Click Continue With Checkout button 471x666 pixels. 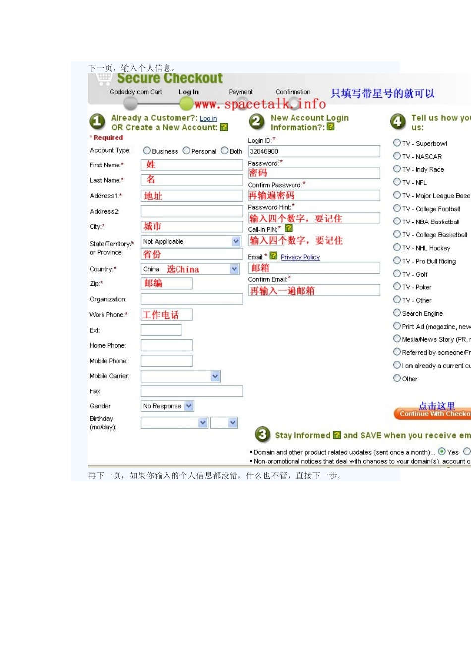(432, 414)
